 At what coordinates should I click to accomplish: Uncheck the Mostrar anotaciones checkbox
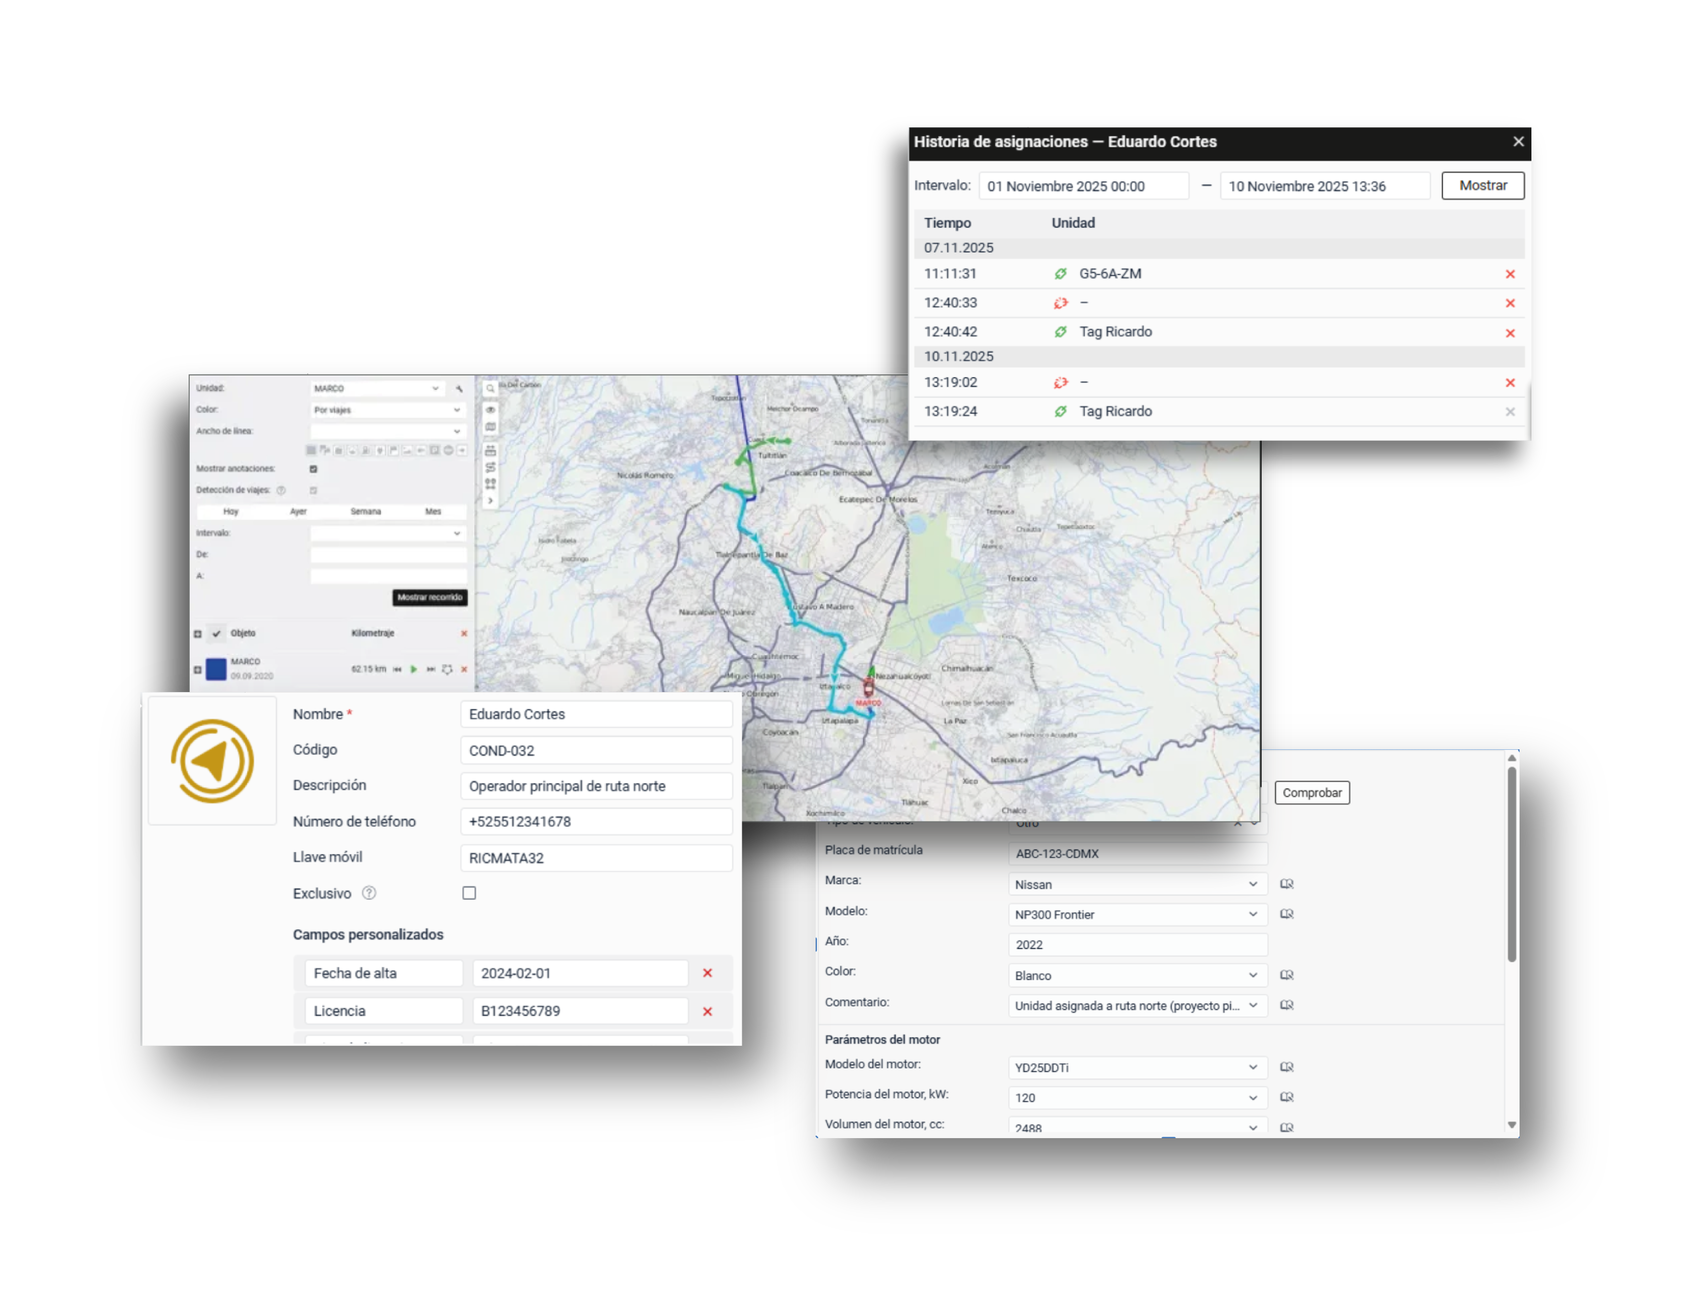pyautogui.click(x=313, y=469)
